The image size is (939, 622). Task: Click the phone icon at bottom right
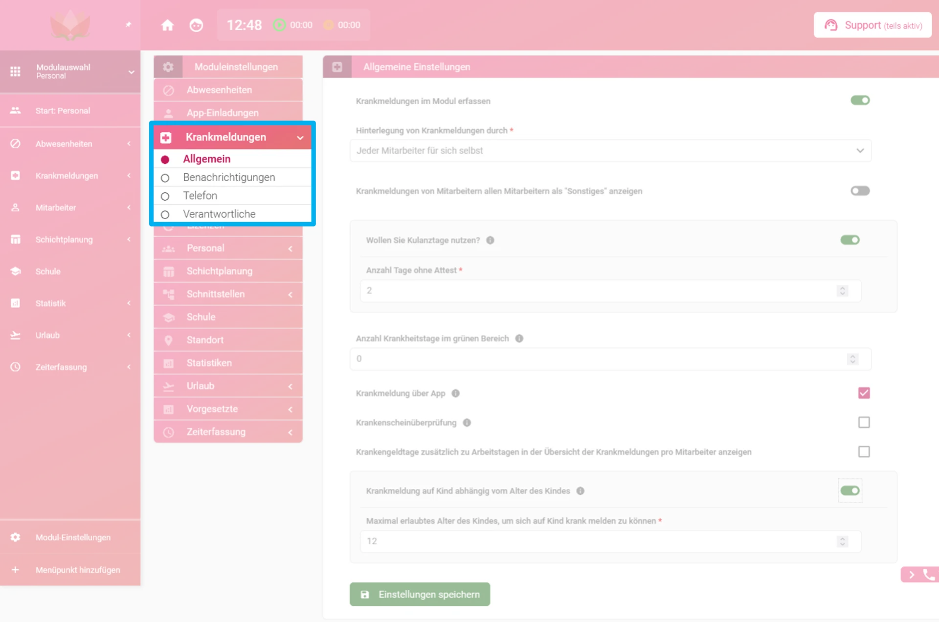point(928,575)
